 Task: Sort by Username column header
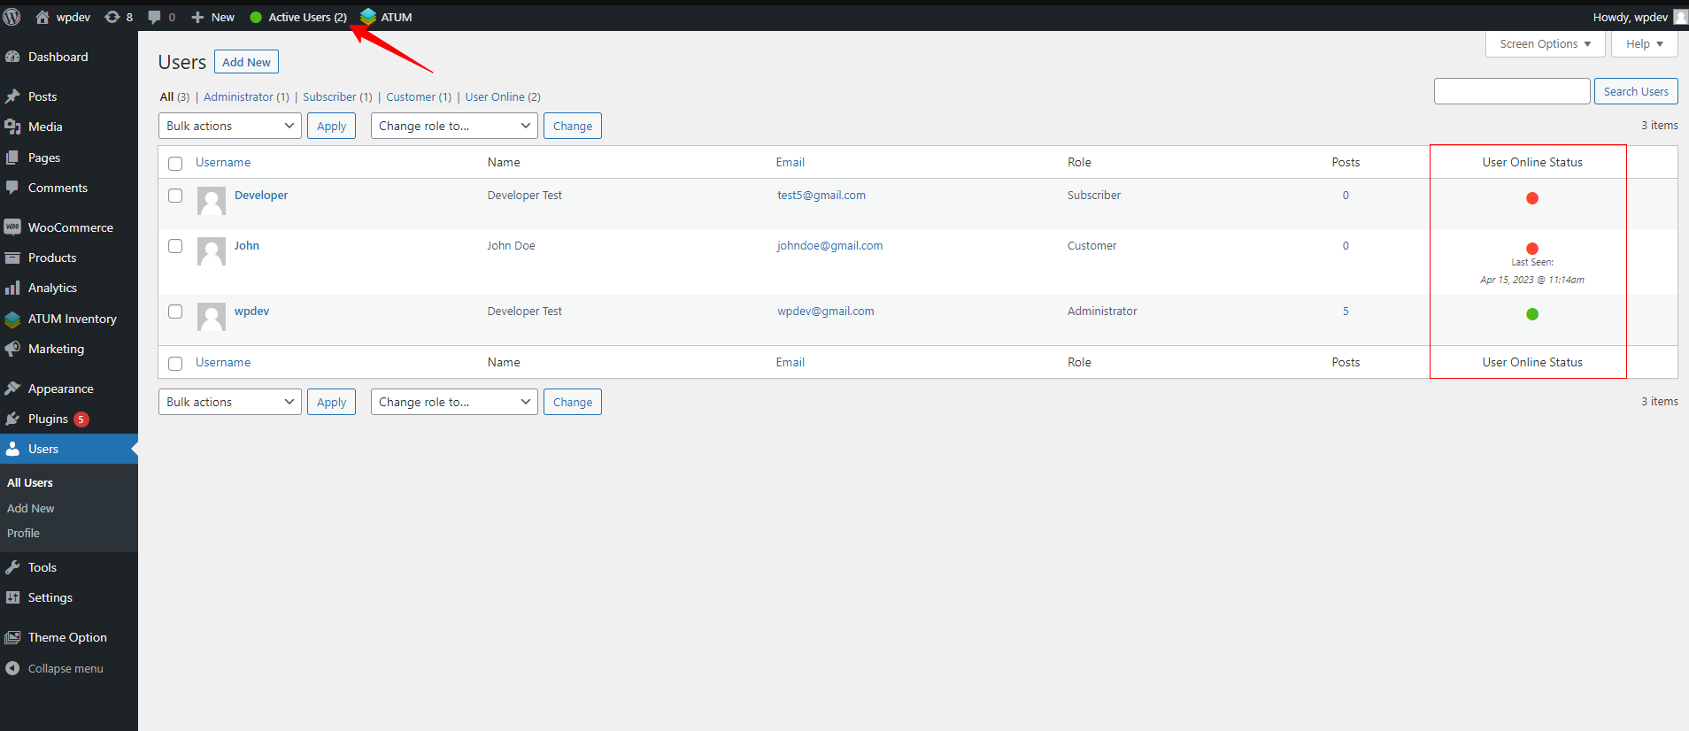tap(223, 162)
